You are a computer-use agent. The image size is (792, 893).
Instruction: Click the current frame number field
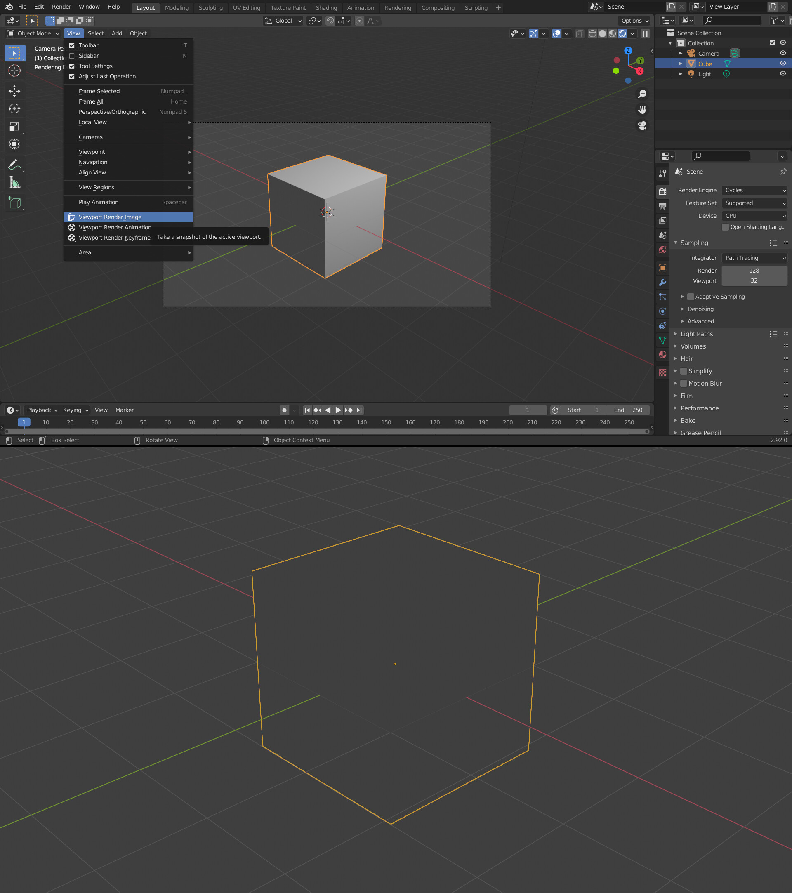pyautogui.click(x=528, y=410)
